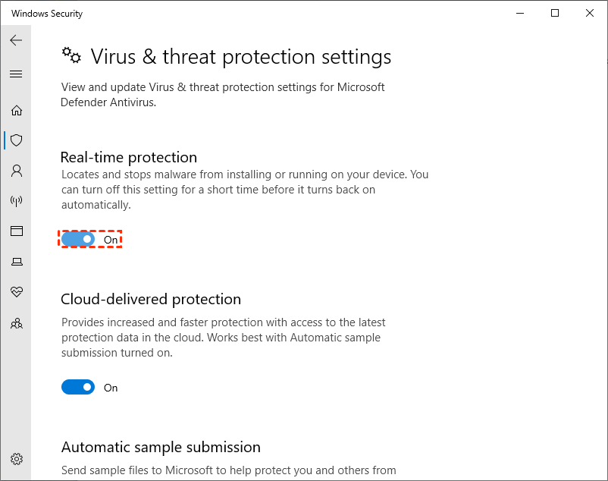The width and height of the screenshot is (608, 481).
Task: Open Device performance & health heart icon
Action: [16, 292]
